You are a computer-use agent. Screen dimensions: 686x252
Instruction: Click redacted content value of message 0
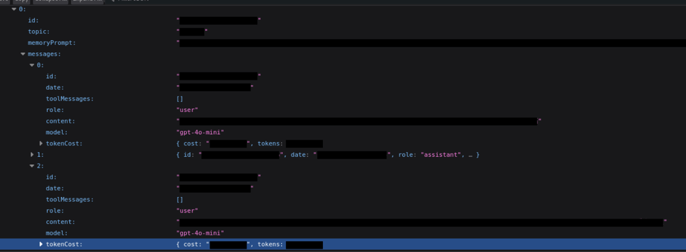coord(359,121)
